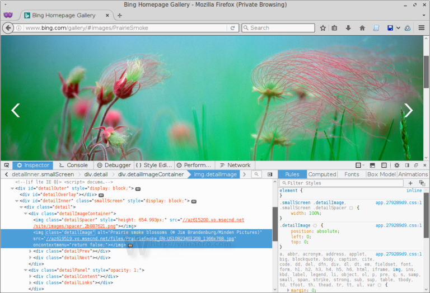Open app.279289d9.css link for .detailImage rule
This screenshot has height=293, width=430.
(x=399, y=225)
